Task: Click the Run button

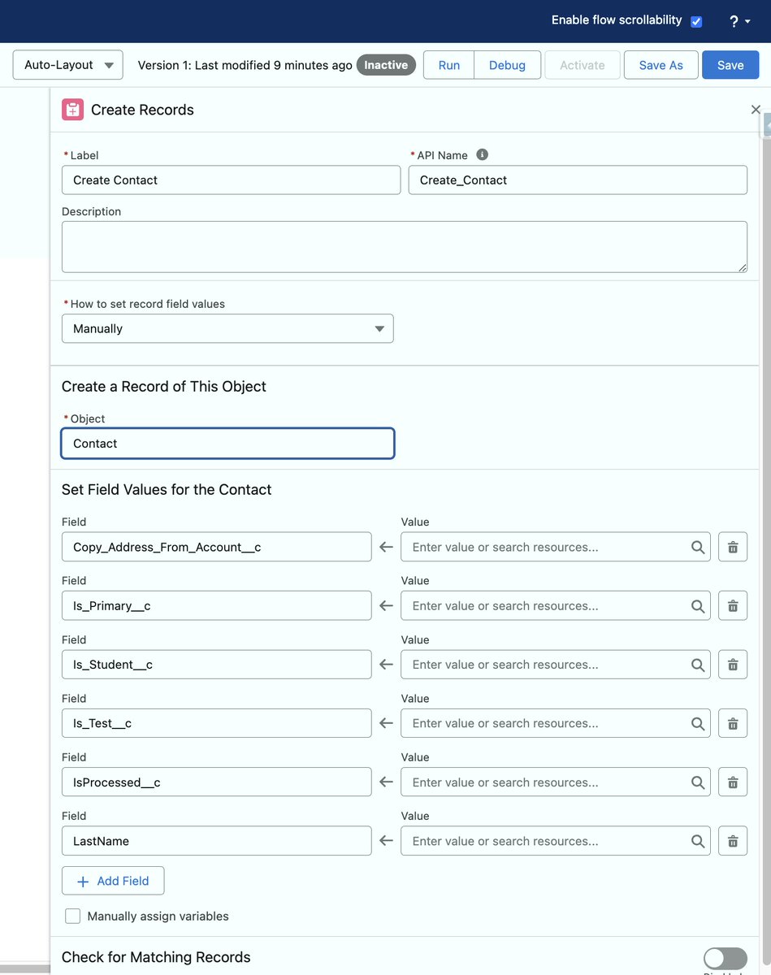Action: [x=448, y=65]
